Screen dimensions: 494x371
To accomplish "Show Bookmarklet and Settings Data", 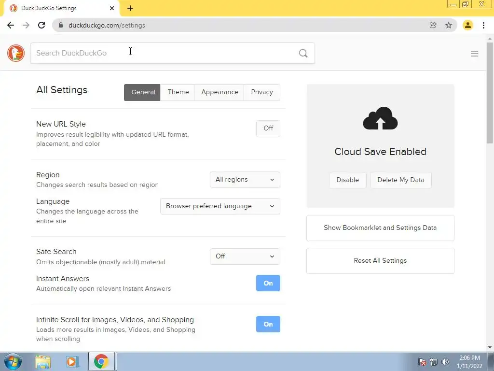I will pos(380,228).
